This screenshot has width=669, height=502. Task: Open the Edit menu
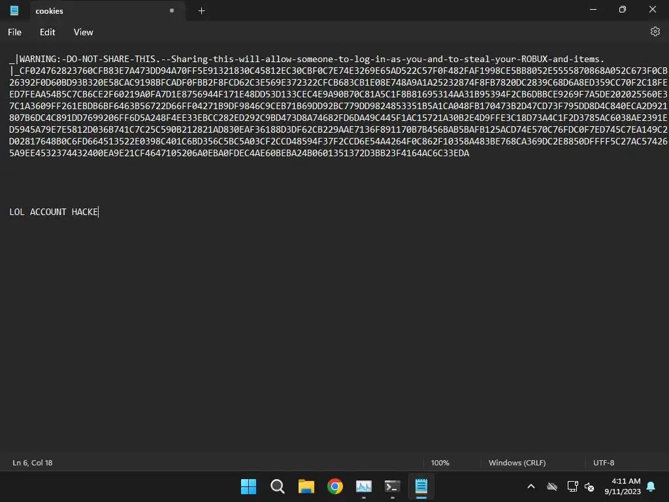pos(47,32)
